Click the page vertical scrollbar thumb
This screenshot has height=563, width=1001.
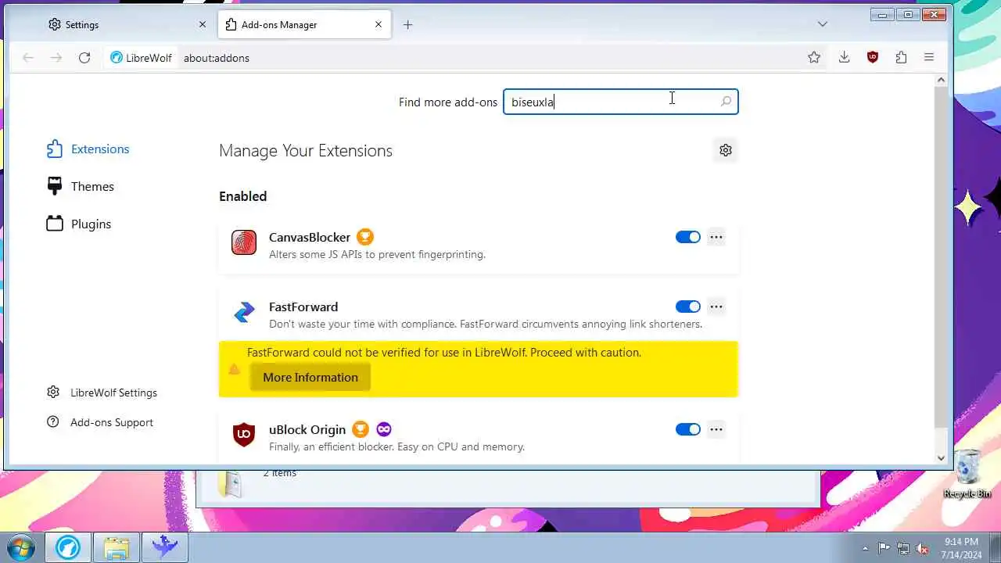pos(941,256)
